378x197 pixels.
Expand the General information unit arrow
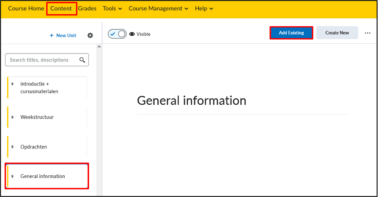pyautogui.click(x=13, y=176)
